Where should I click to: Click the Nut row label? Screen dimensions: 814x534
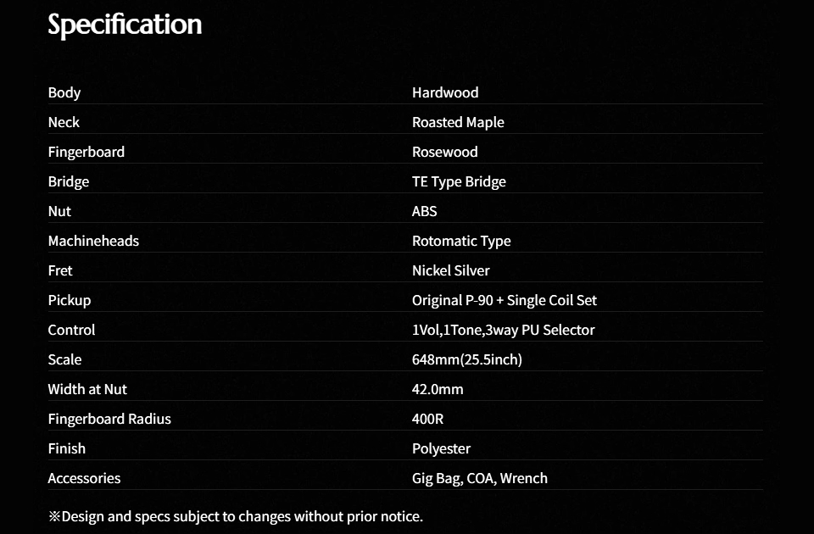click(x=59, y=211)
